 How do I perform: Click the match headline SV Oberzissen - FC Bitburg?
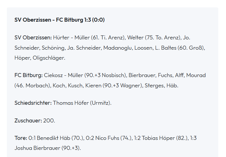coord(60,20)
